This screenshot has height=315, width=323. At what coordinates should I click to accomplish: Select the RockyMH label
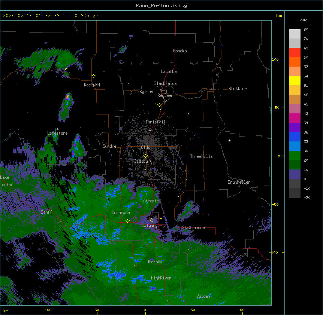pyautogui.click(x=92, y=85)
